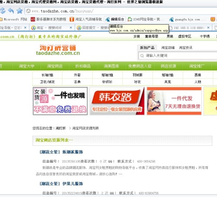The height and width of the screenshot is (197, 217).
Task: Open the 韩衣路 banner ad
Action: pos(117,101)
